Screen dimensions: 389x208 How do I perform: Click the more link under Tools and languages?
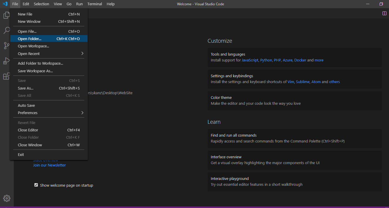coord(319,60)
